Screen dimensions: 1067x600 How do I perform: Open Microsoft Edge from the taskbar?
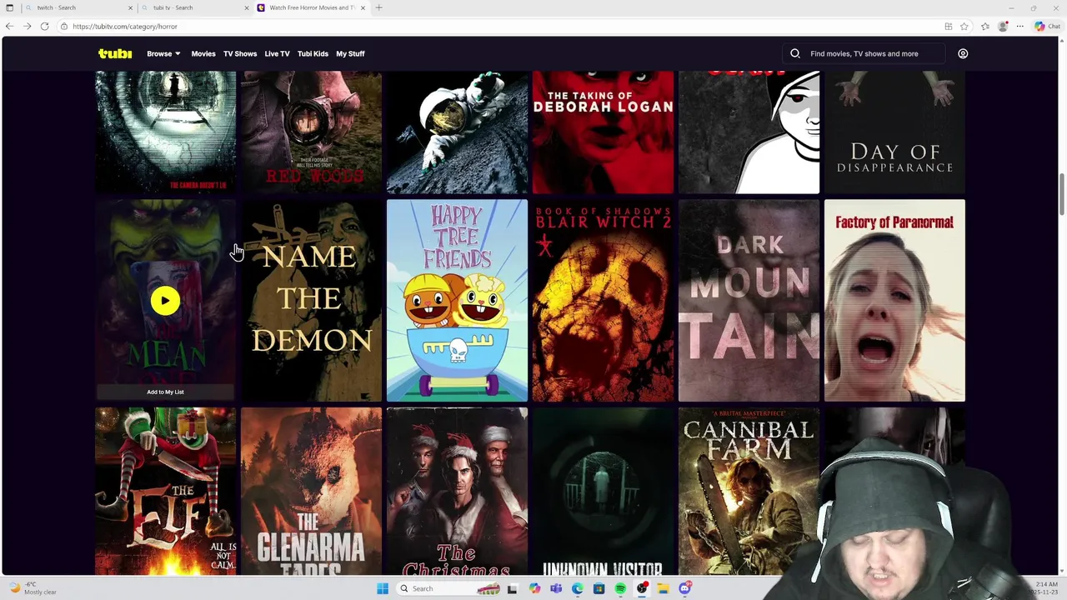coord(577,588)
